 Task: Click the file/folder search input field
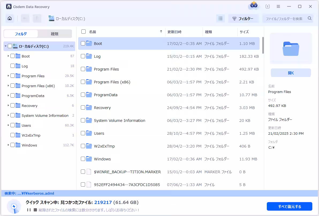[x=284, y=18]
